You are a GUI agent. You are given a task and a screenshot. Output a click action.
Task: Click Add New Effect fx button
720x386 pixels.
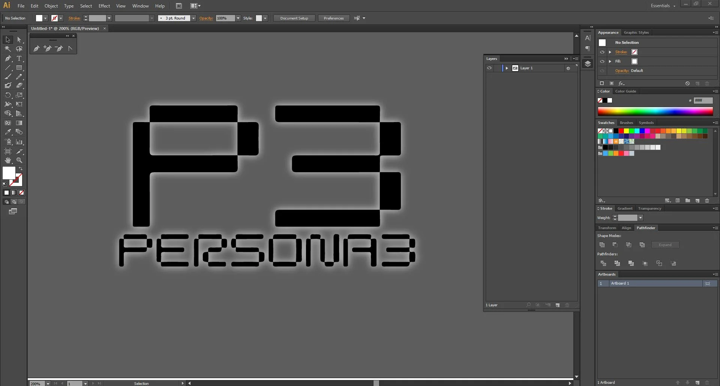pyautogui.click(x=621, y=83)
